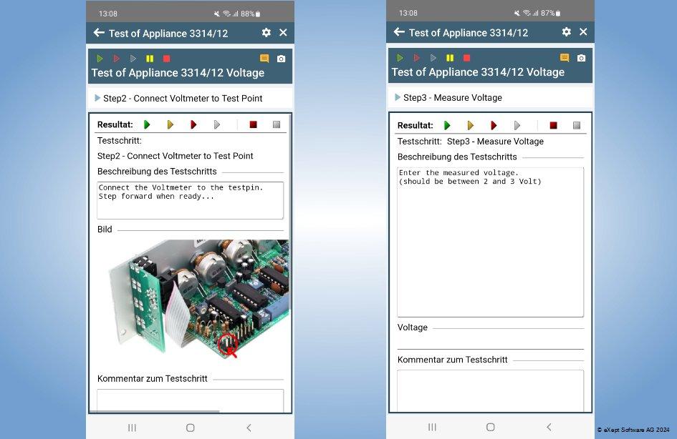This screenshot has width=677, height=439.
Task: Go back using arrow in right phone header
Action: (399, 32)
